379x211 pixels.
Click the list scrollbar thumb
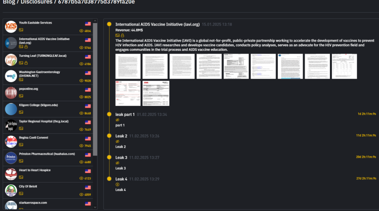click(x=95, y=90)
